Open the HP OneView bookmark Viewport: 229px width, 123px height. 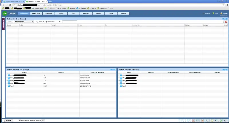coord(81,8)
